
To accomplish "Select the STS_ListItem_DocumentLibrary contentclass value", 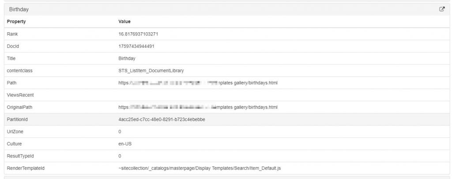I will tap(151, 70).
